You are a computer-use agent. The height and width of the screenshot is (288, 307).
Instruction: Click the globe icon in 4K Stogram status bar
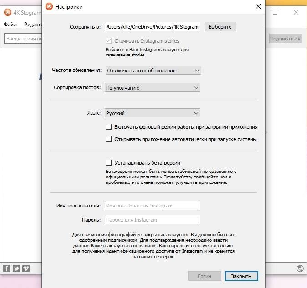(300, 268)
